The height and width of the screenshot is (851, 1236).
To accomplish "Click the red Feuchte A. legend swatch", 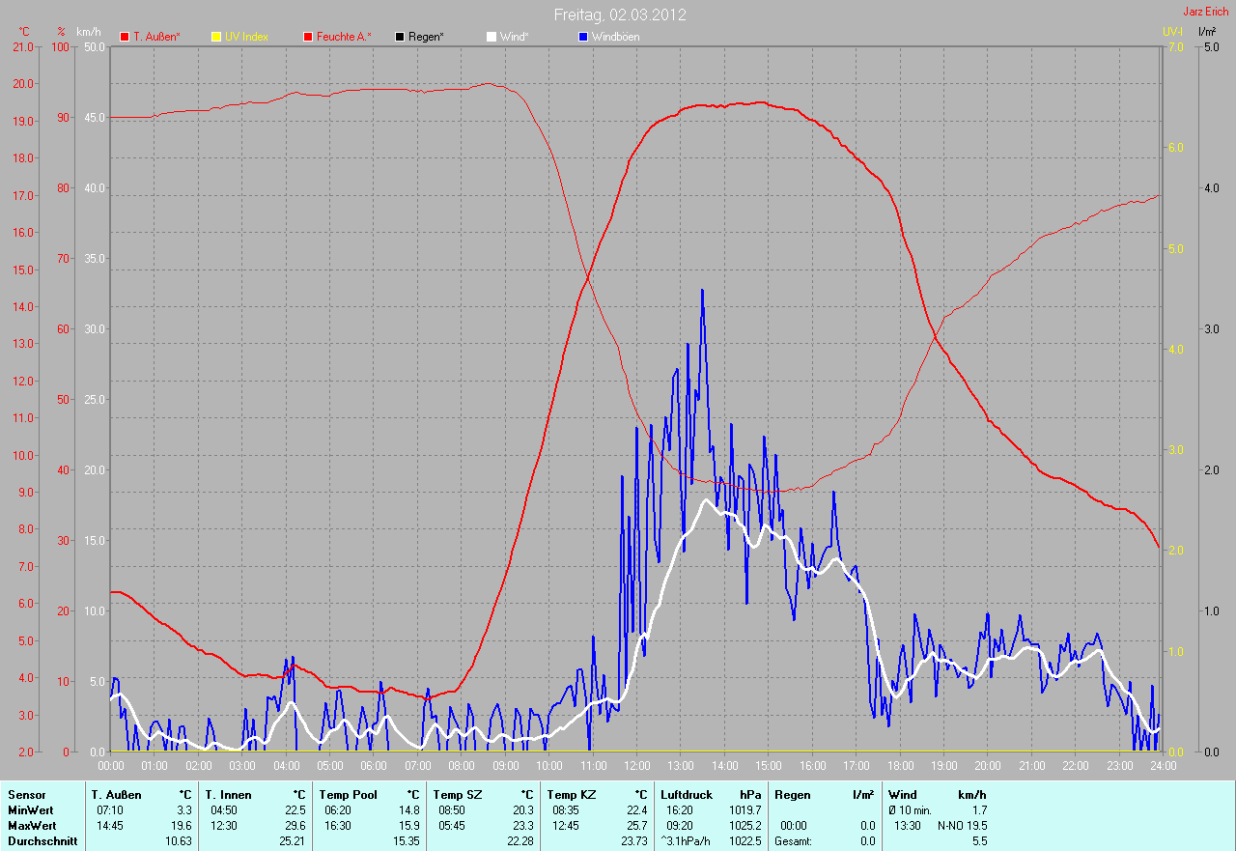I will click(x=309, y=37).
